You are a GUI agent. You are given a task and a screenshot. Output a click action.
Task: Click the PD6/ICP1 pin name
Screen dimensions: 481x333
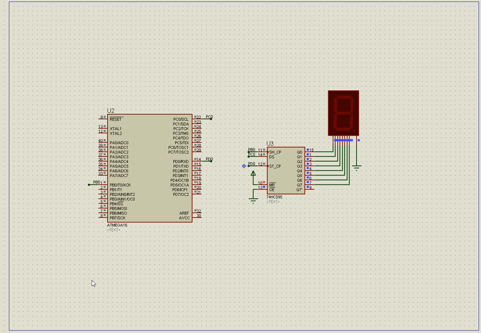180,190
